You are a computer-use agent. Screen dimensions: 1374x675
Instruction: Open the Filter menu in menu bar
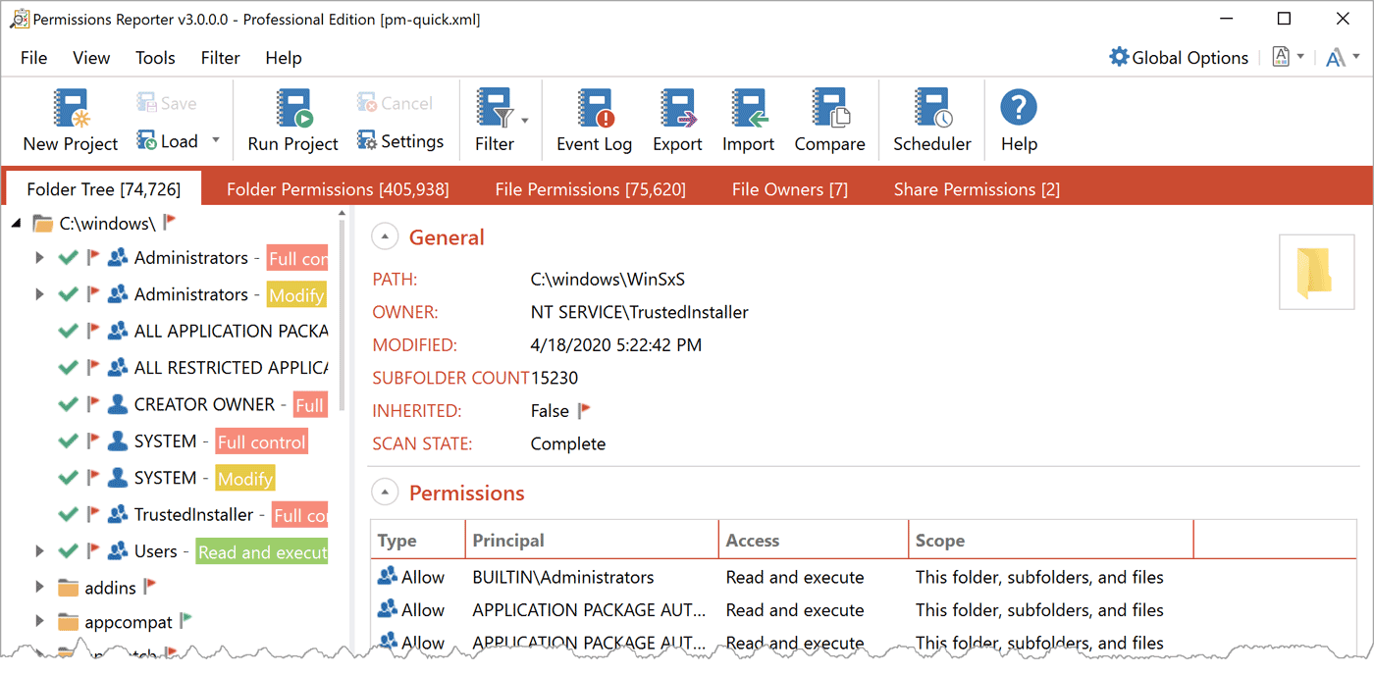220,58
